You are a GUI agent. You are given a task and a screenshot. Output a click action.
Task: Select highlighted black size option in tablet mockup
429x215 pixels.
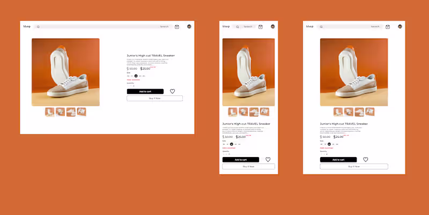click(x=329, y=144)
